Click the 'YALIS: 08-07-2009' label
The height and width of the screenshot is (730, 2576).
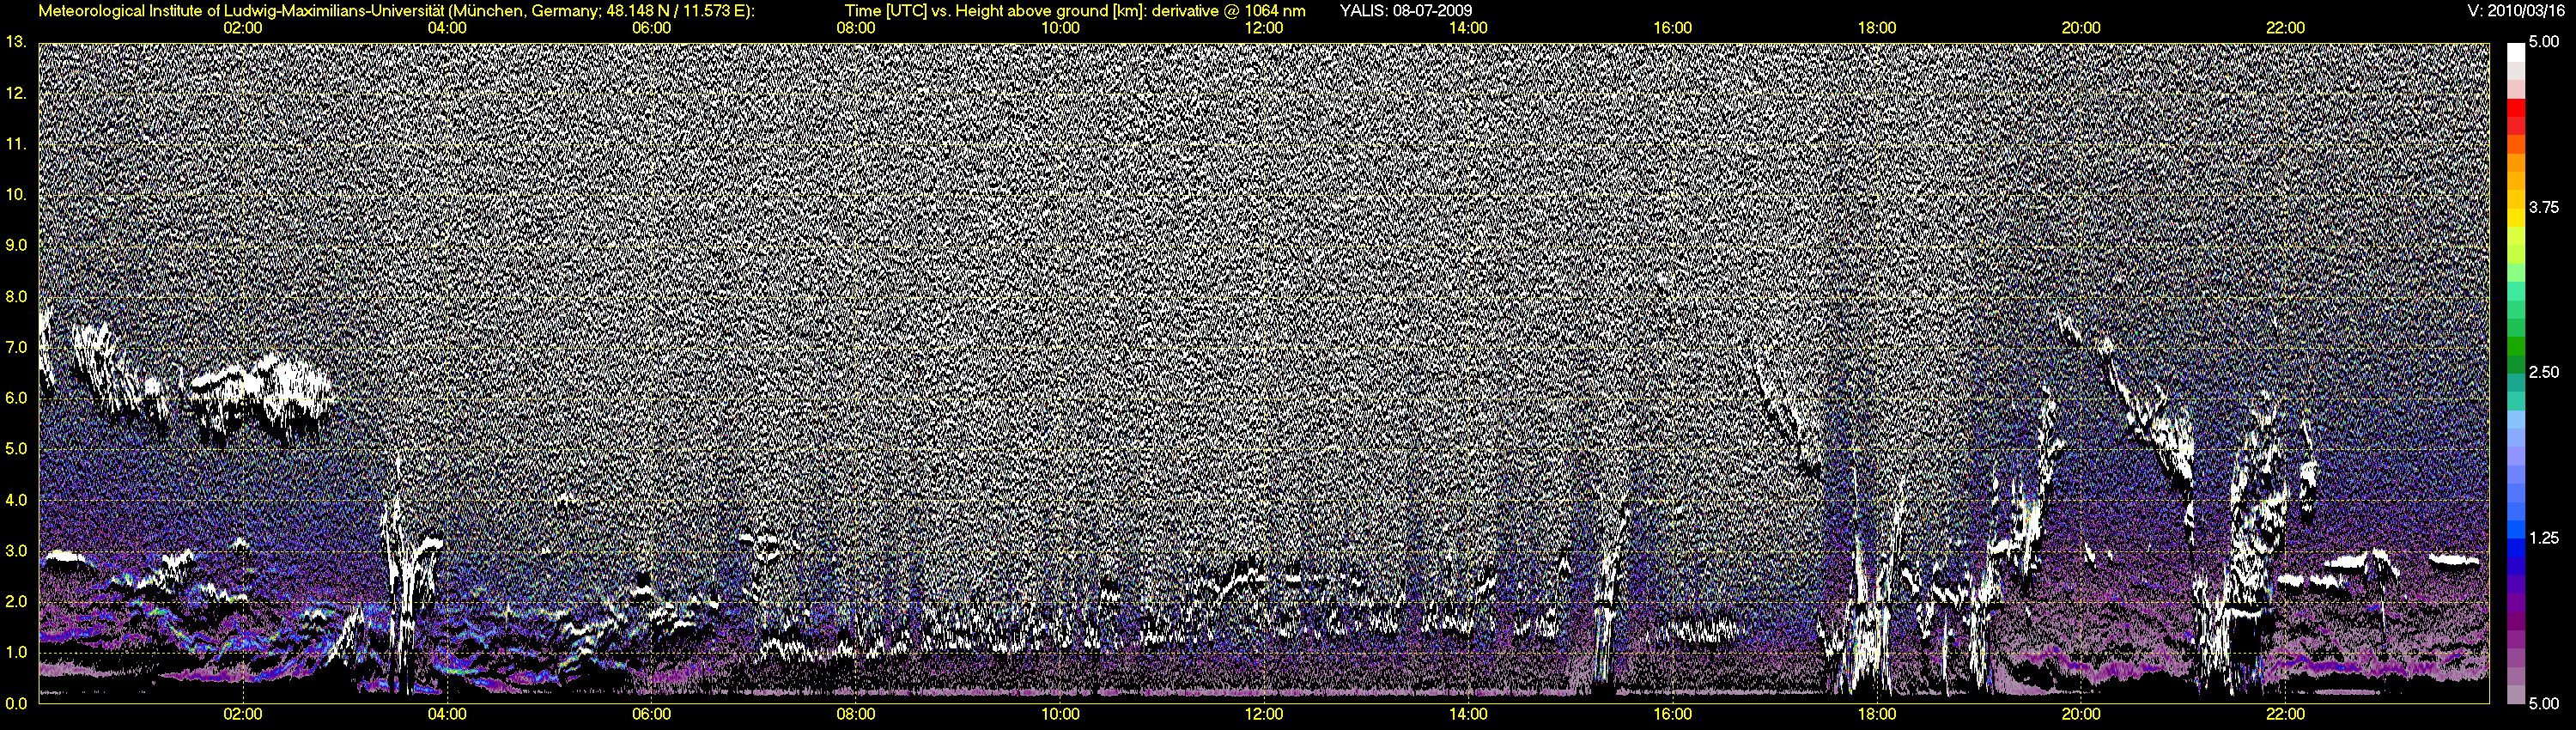pos(1405,11)
